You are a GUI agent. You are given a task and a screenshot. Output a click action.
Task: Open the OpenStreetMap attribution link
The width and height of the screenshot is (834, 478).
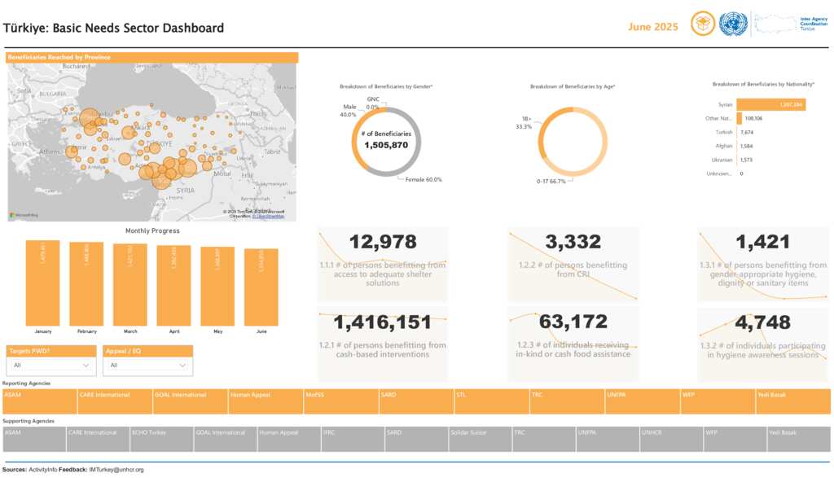point(268,217)
